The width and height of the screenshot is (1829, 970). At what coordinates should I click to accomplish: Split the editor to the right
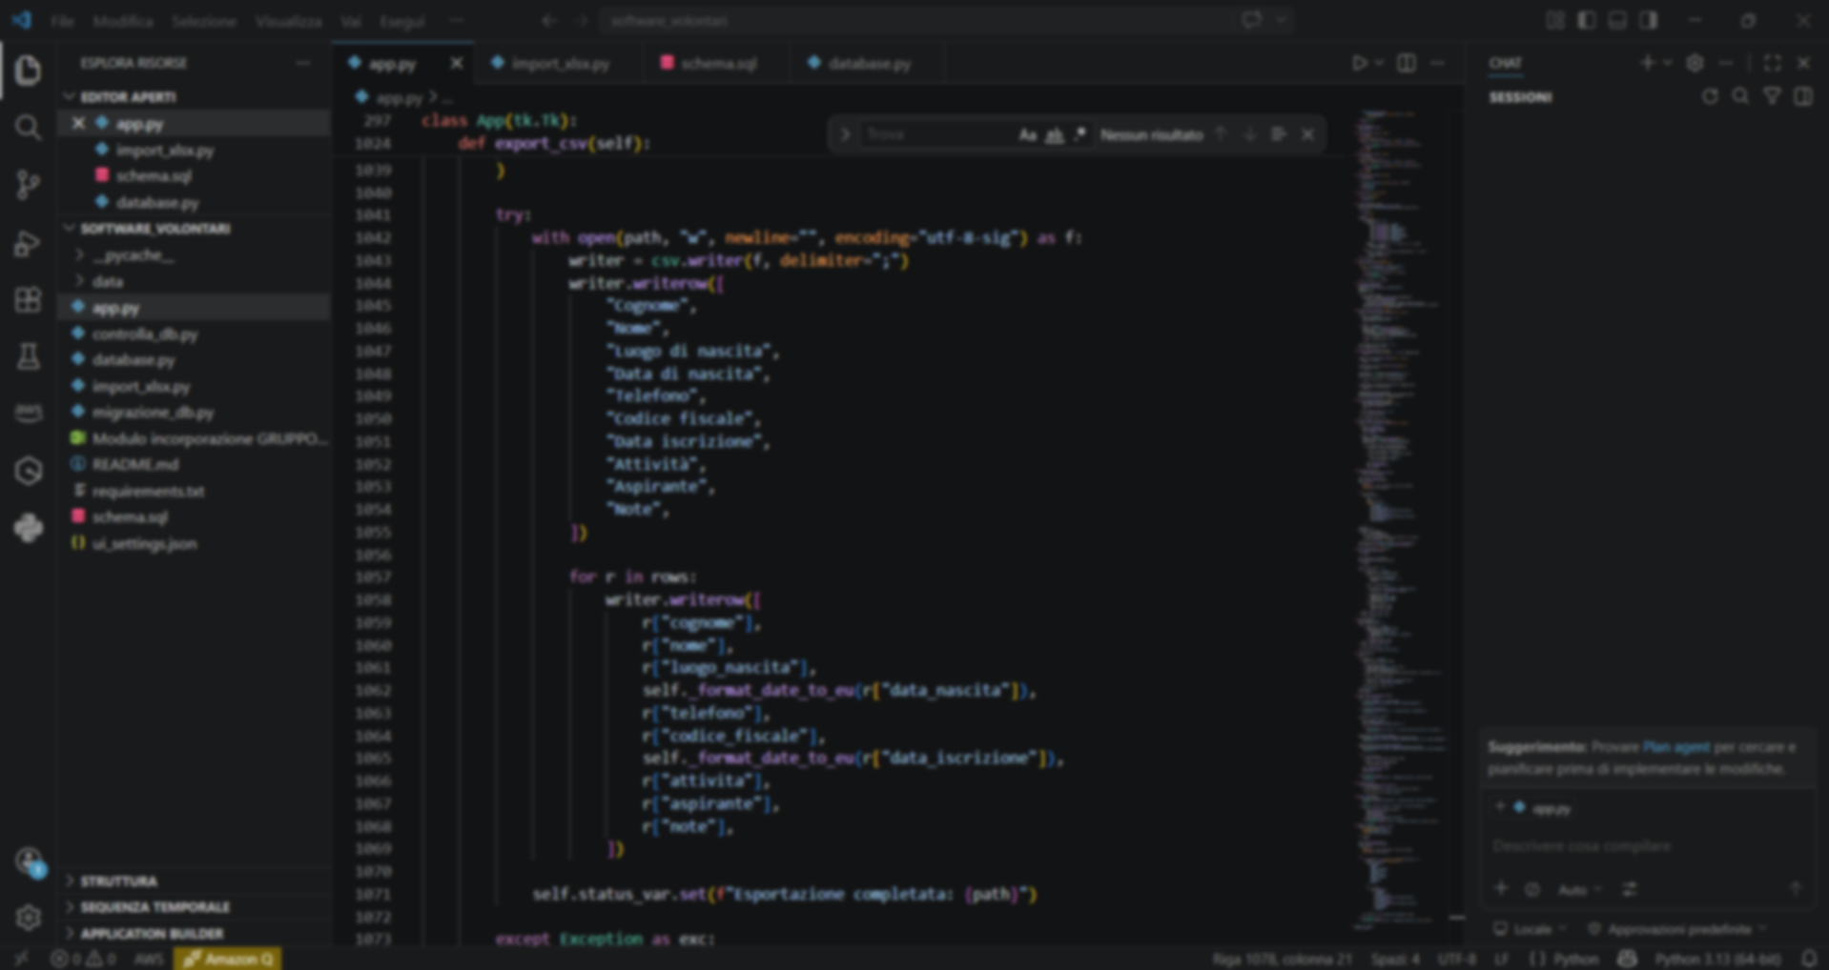1407,63
